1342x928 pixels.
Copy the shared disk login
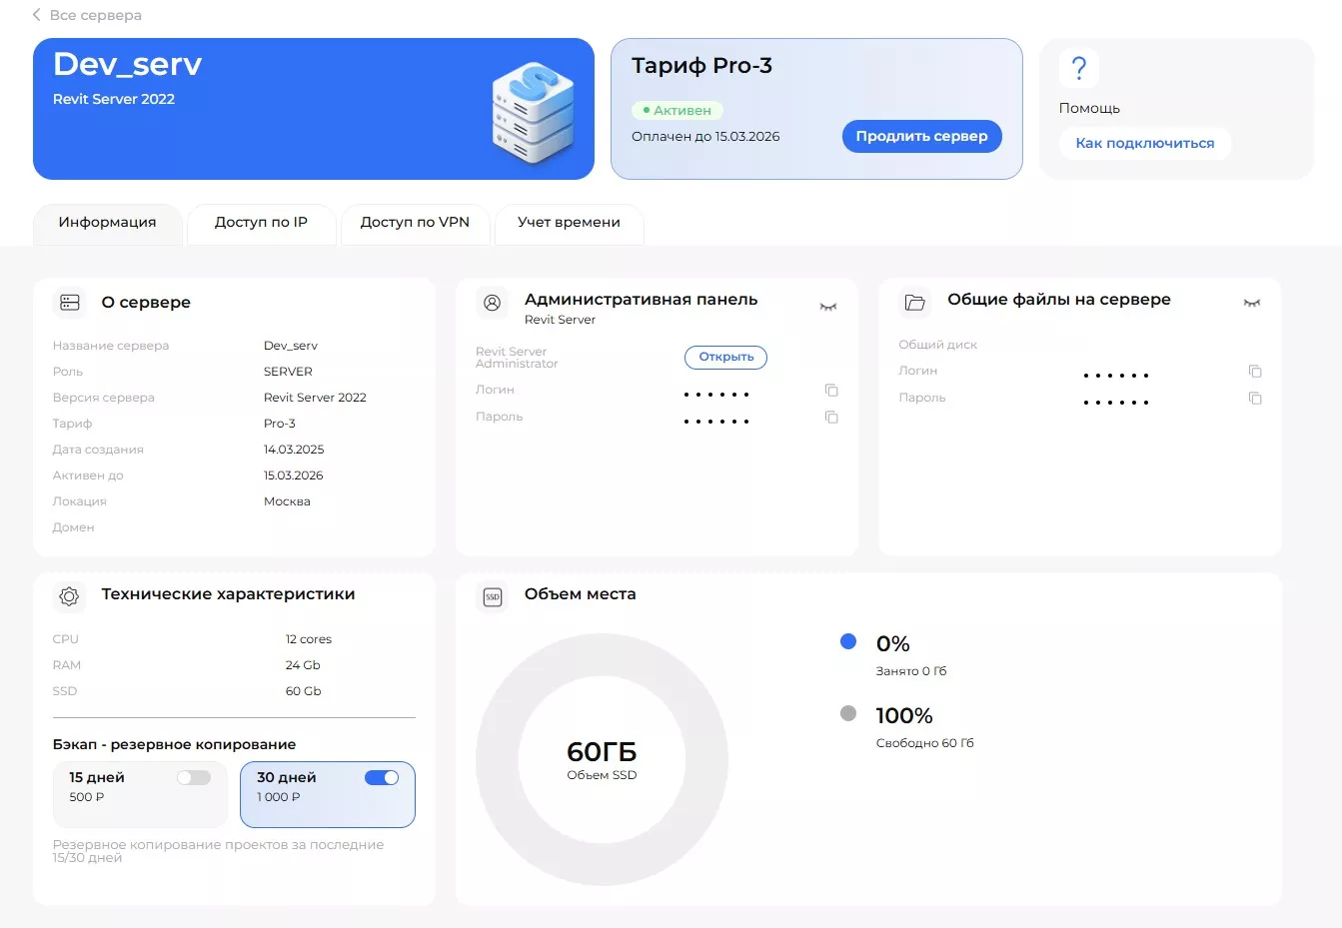tap(1255, 372)
